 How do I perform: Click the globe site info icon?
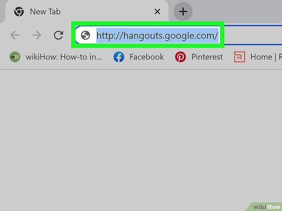(86, 35)
